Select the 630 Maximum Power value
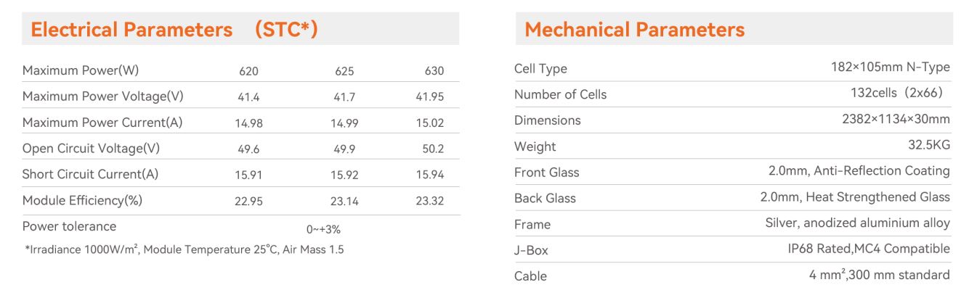Image resolution: width=977 pixels, height=298 pixels. click(434, 71)
